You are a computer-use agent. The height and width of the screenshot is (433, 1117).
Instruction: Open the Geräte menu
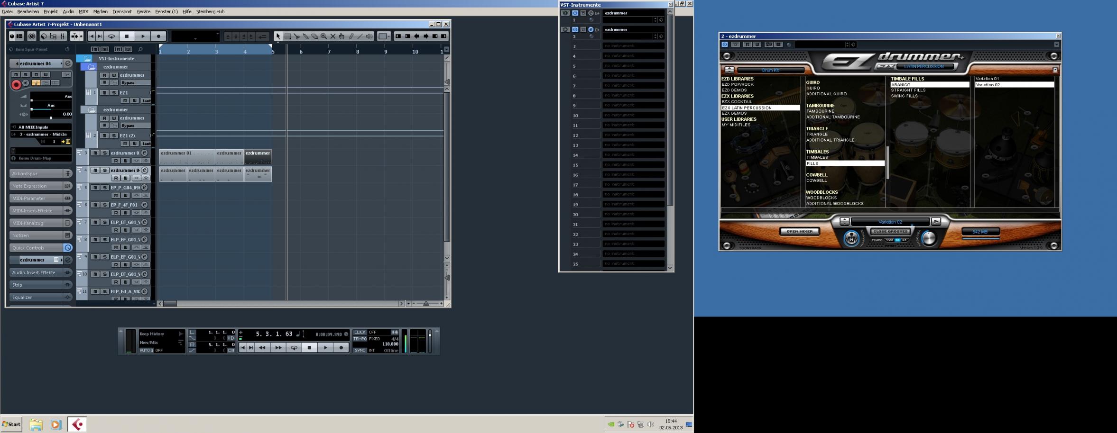click(143, 11)
